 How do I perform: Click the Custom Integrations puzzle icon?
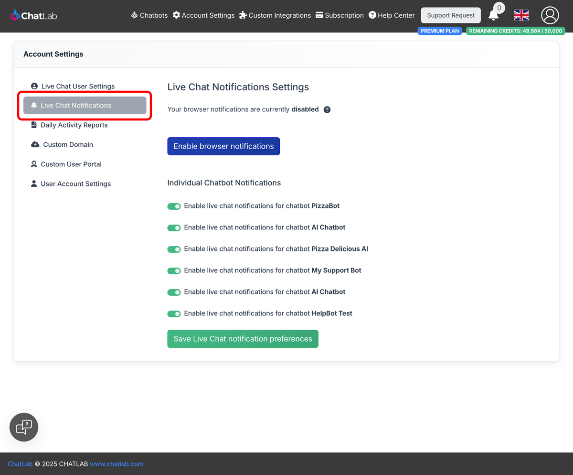[x=244, y=15]
